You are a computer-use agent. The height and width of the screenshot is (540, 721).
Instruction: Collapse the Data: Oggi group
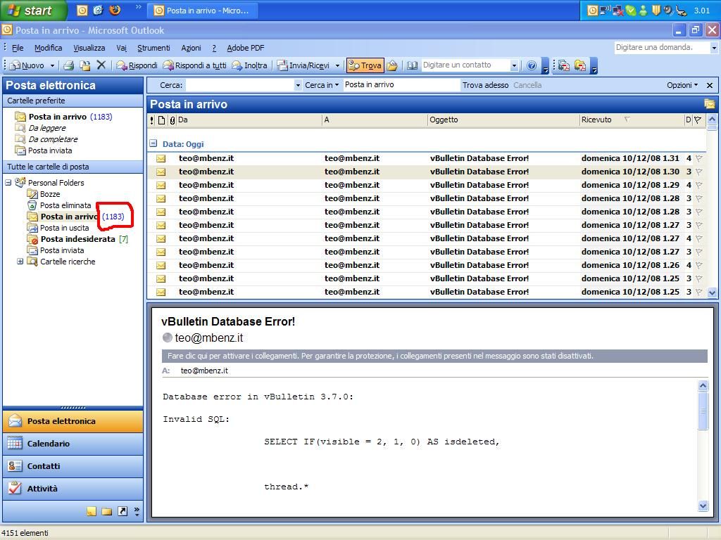153,143
